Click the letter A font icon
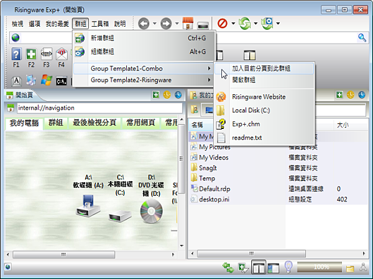373x279 pixels. tap(16, 81)
